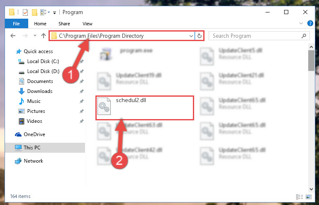Screen dimensions: 319x205
Task: Click the vertical scrollbar down arrow
Action: tap(311, 189)
